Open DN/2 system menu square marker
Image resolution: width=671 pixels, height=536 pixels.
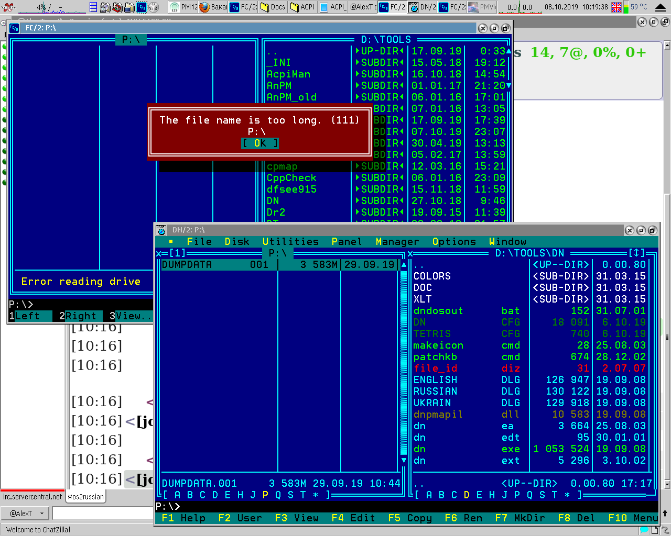point(171,241)
